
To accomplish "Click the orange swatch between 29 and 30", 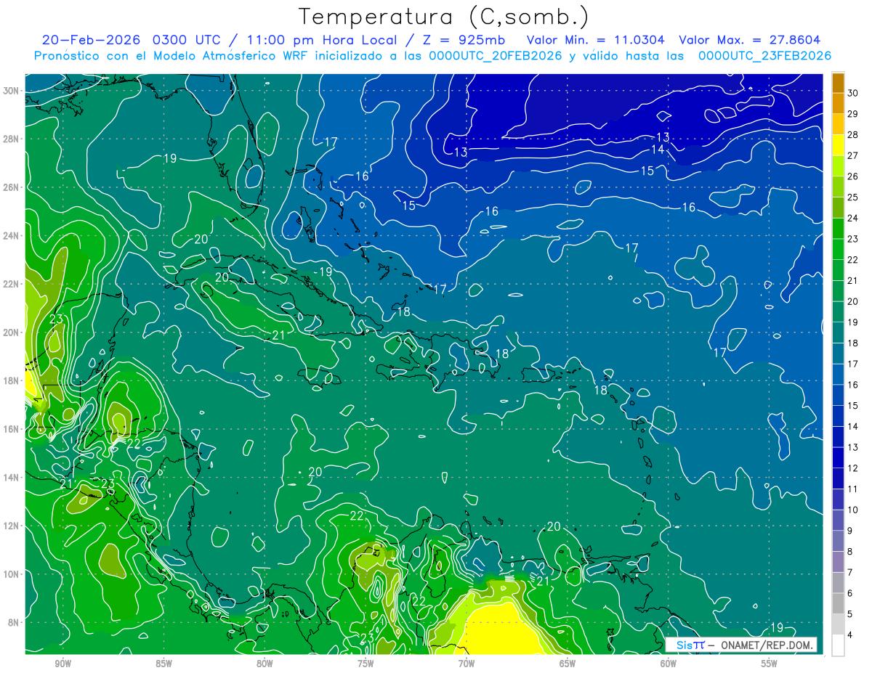I will 838,104.
